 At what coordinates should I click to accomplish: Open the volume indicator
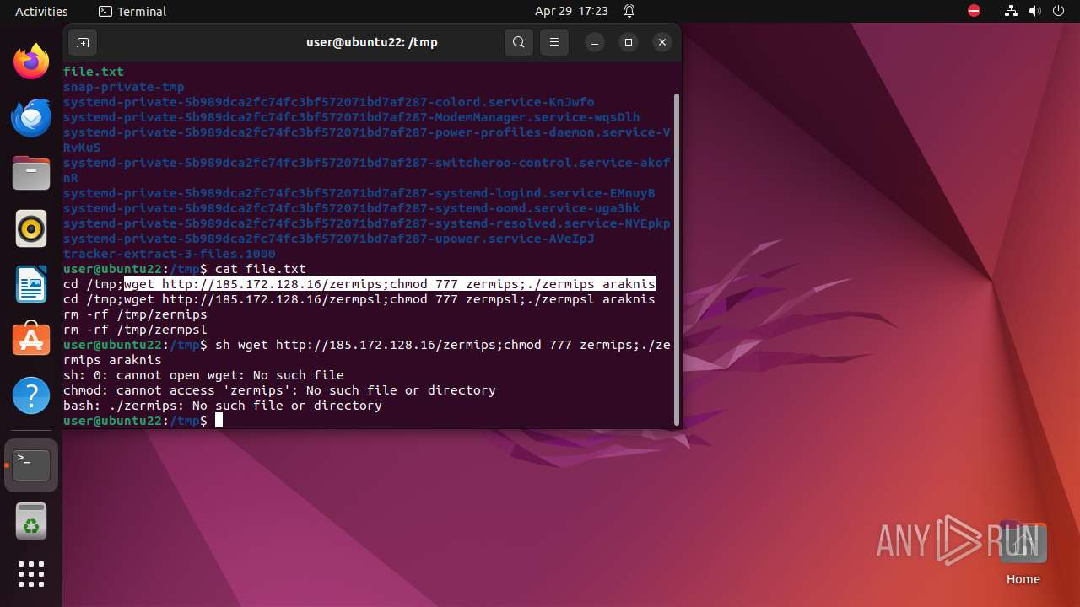(x=1035, y=11)
